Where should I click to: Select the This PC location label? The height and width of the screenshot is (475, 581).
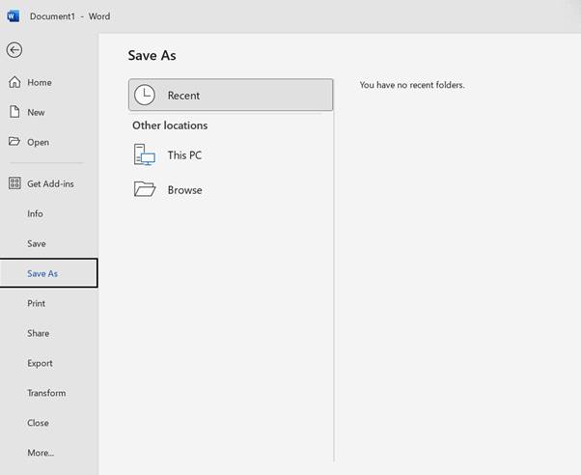tap(184, 155)
